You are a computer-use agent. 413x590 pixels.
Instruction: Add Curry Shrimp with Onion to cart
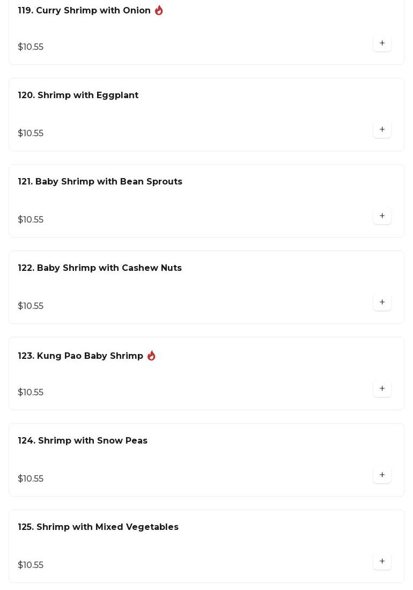pos(382,43)
